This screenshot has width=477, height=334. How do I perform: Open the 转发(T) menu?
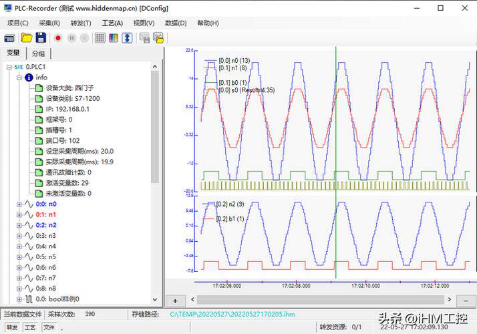point(81,23)
